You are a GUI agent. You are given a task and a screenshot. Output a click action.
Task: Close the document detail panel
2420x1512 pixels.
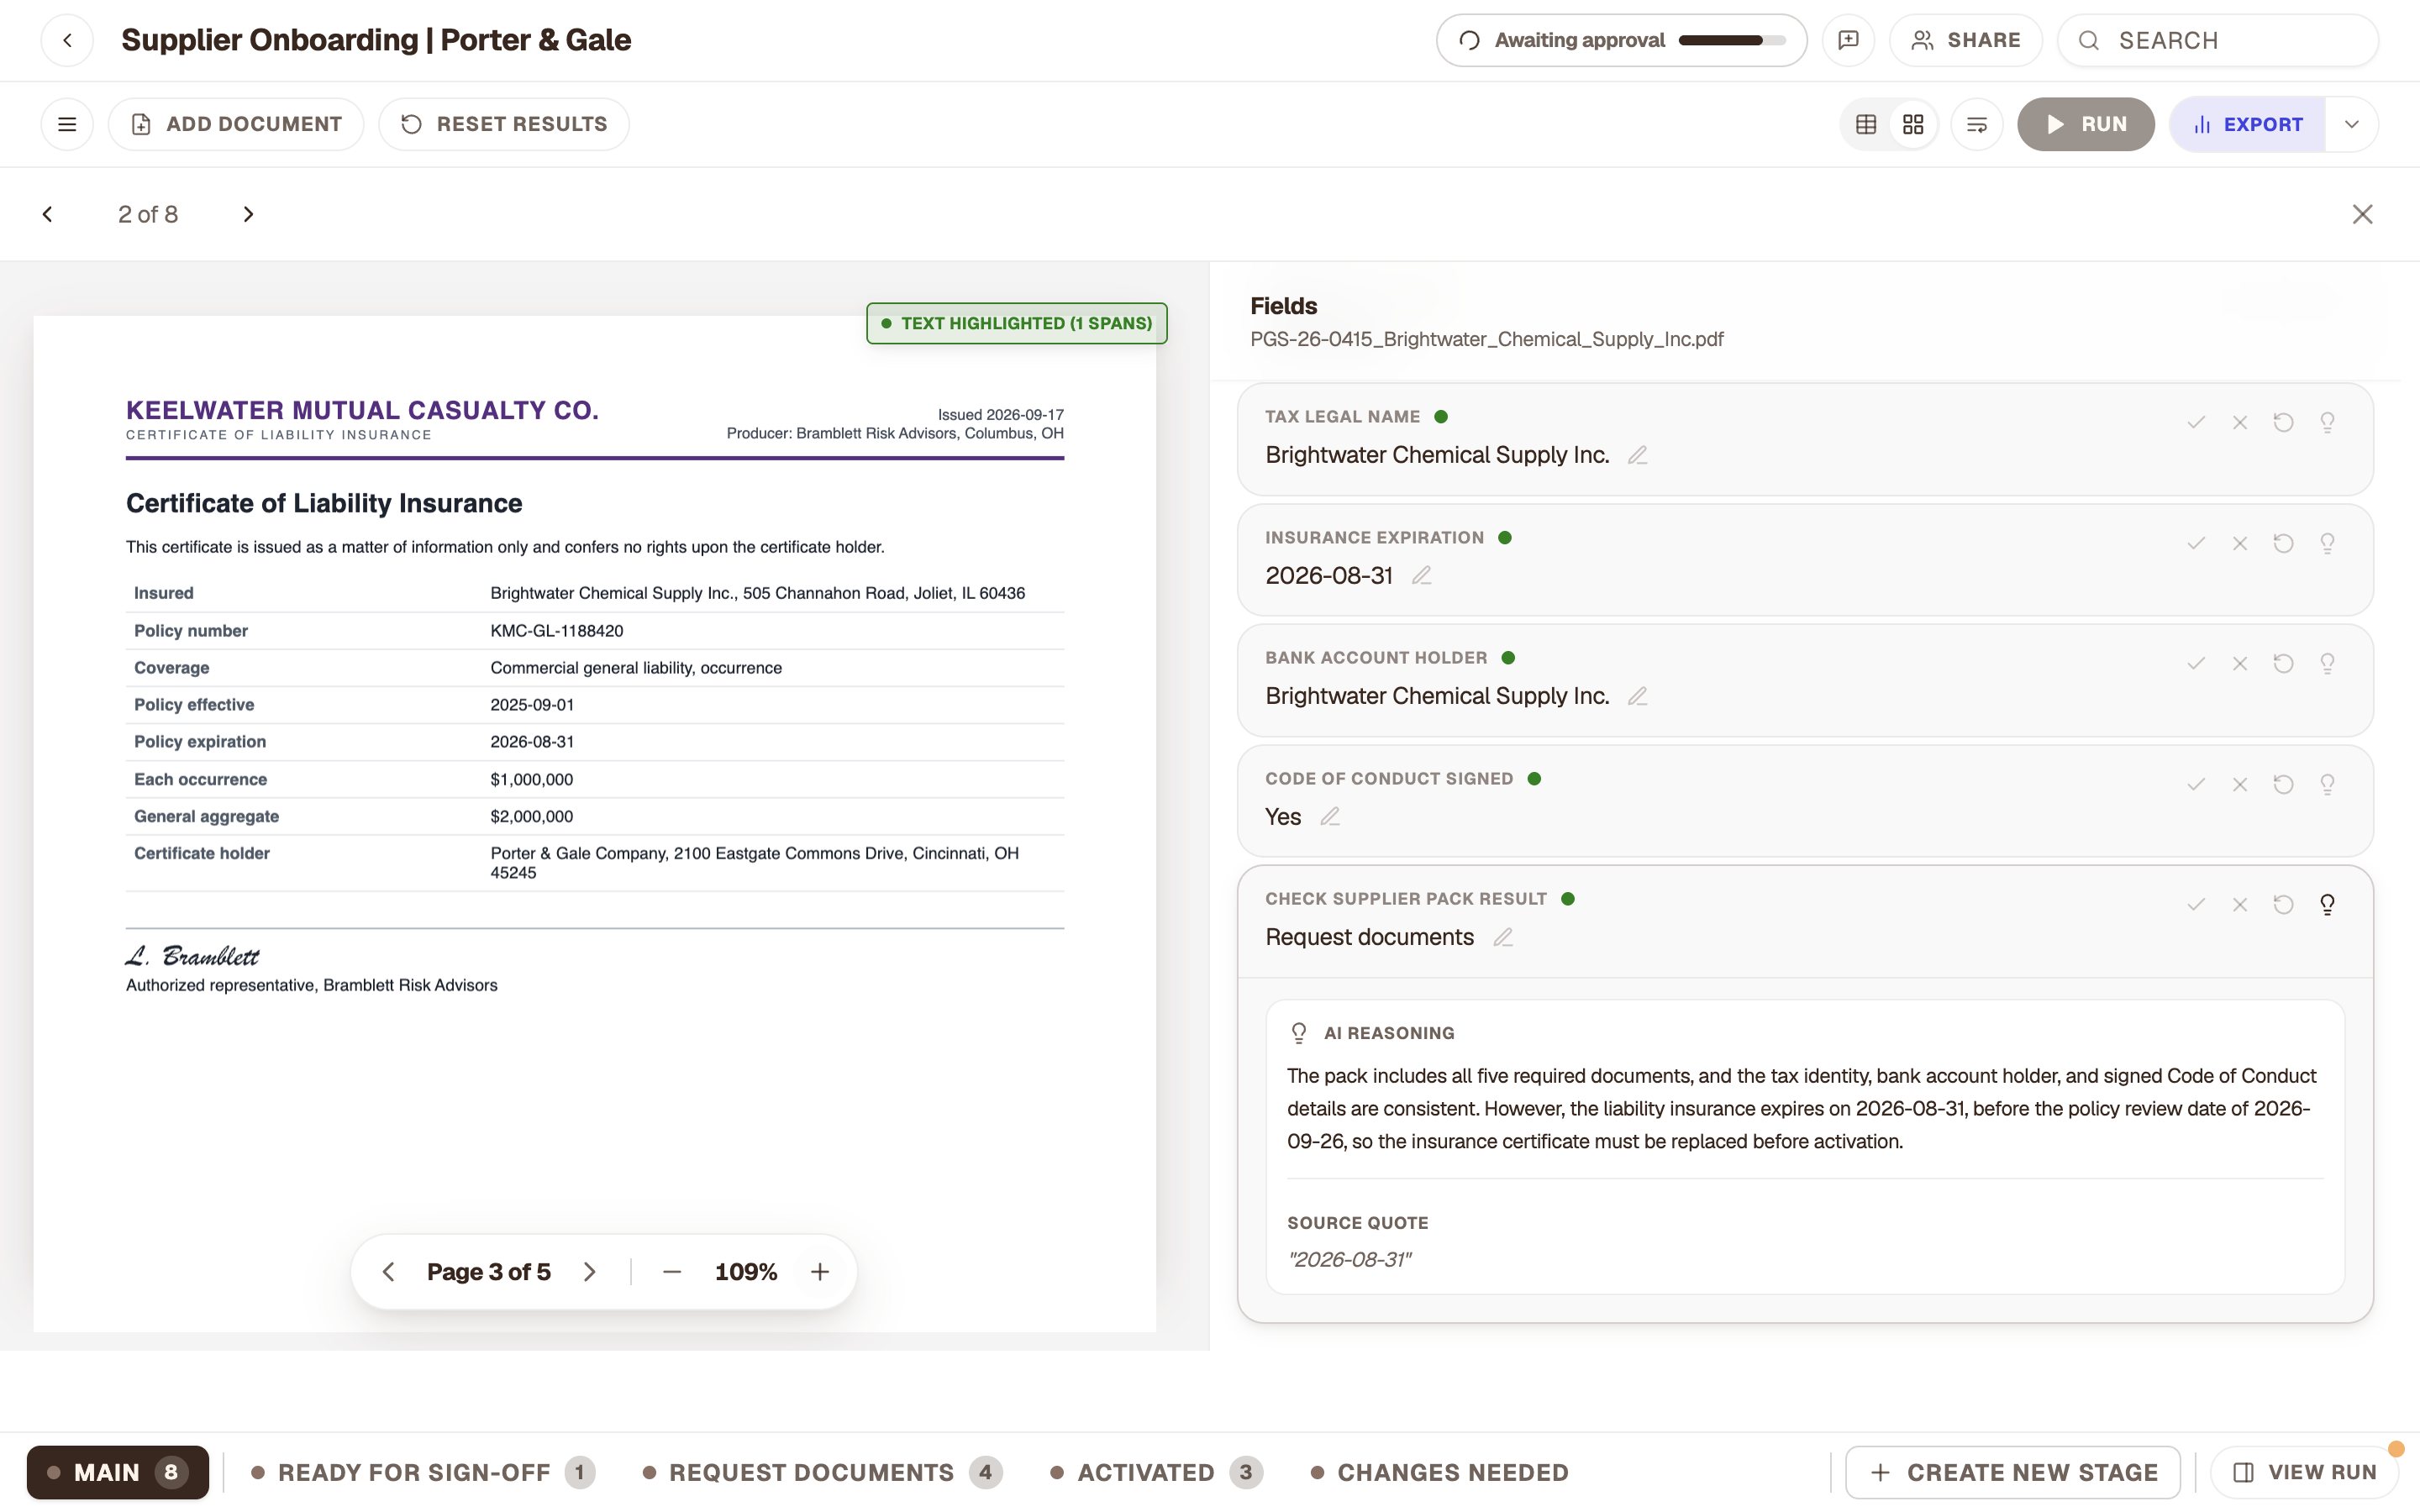[2362, 214]
